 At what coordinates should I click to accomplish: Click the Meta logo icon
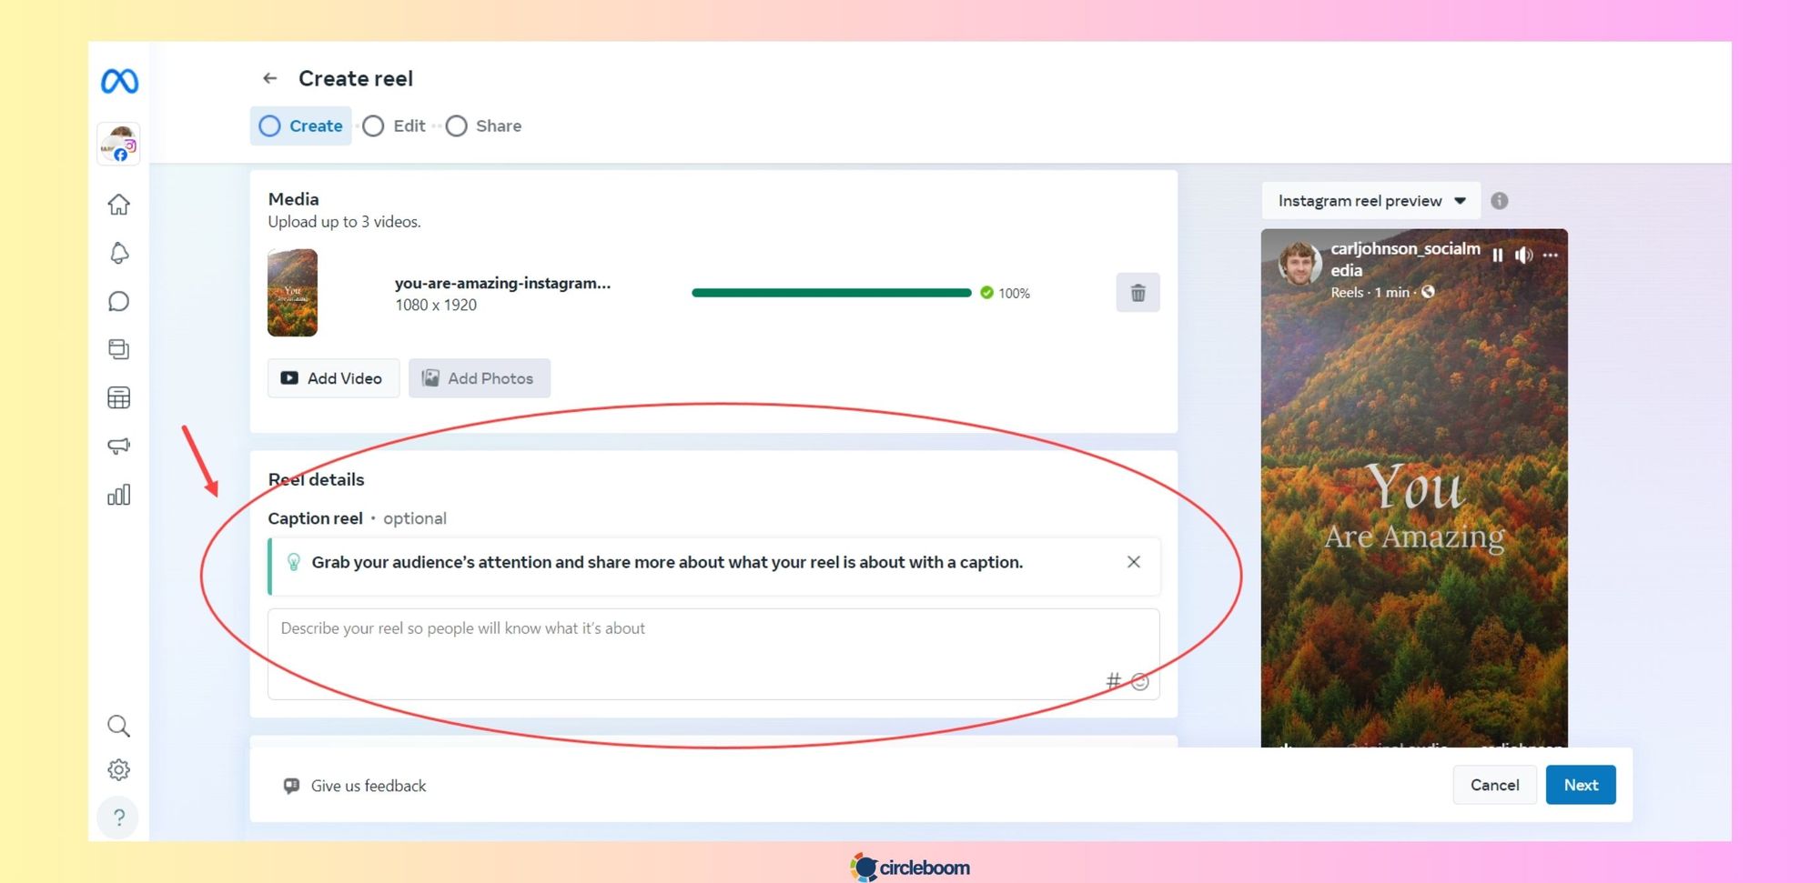[119, 81]
